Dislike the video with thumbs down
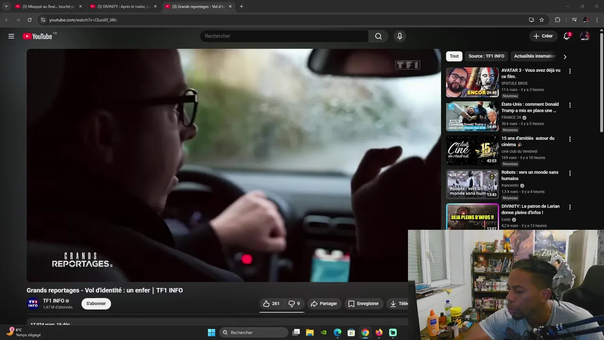 click(x=294, y=304)
